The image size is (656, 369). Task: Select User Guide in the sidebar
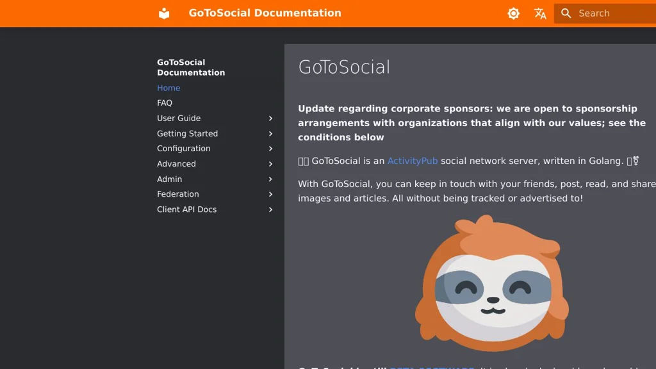coord(179,119)
